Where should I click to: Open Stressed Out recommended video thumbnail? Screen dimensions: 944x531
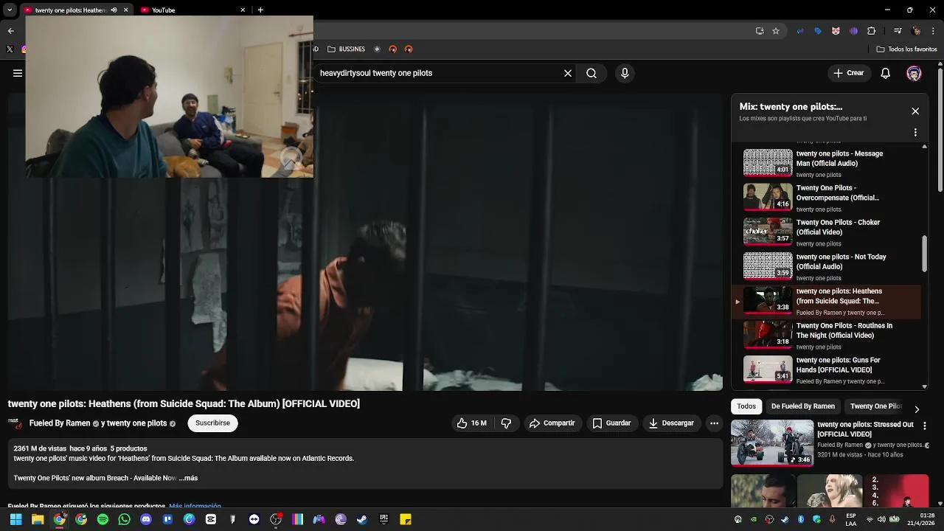tap(772, 443)
